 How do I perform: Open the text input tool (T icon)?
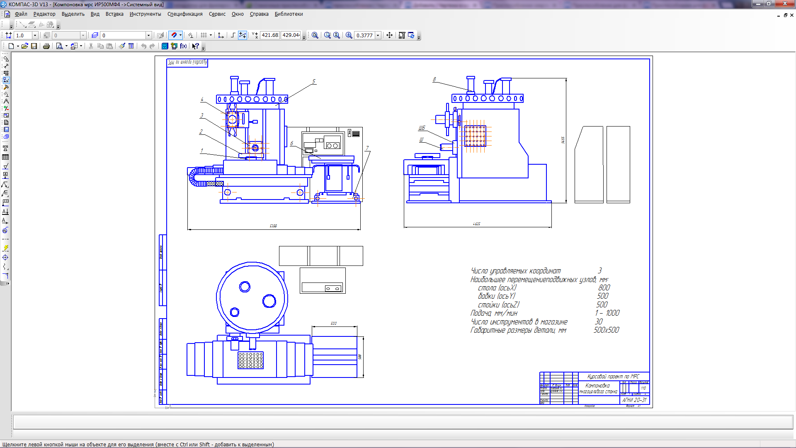point(5,148)
